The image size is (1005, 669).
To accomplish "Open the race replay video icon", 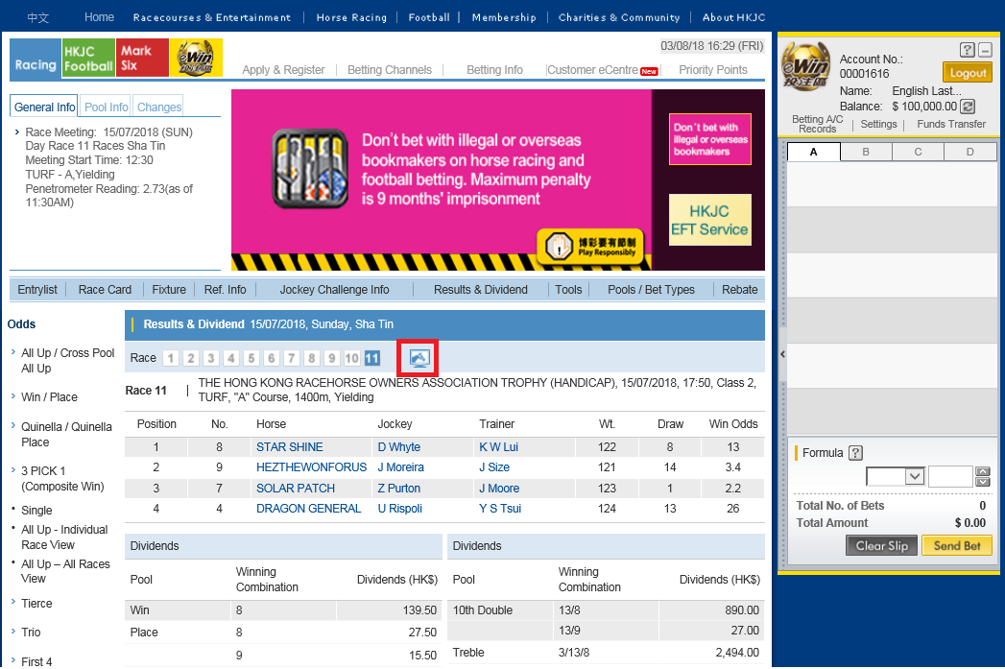I will click(x=419, y=358).
